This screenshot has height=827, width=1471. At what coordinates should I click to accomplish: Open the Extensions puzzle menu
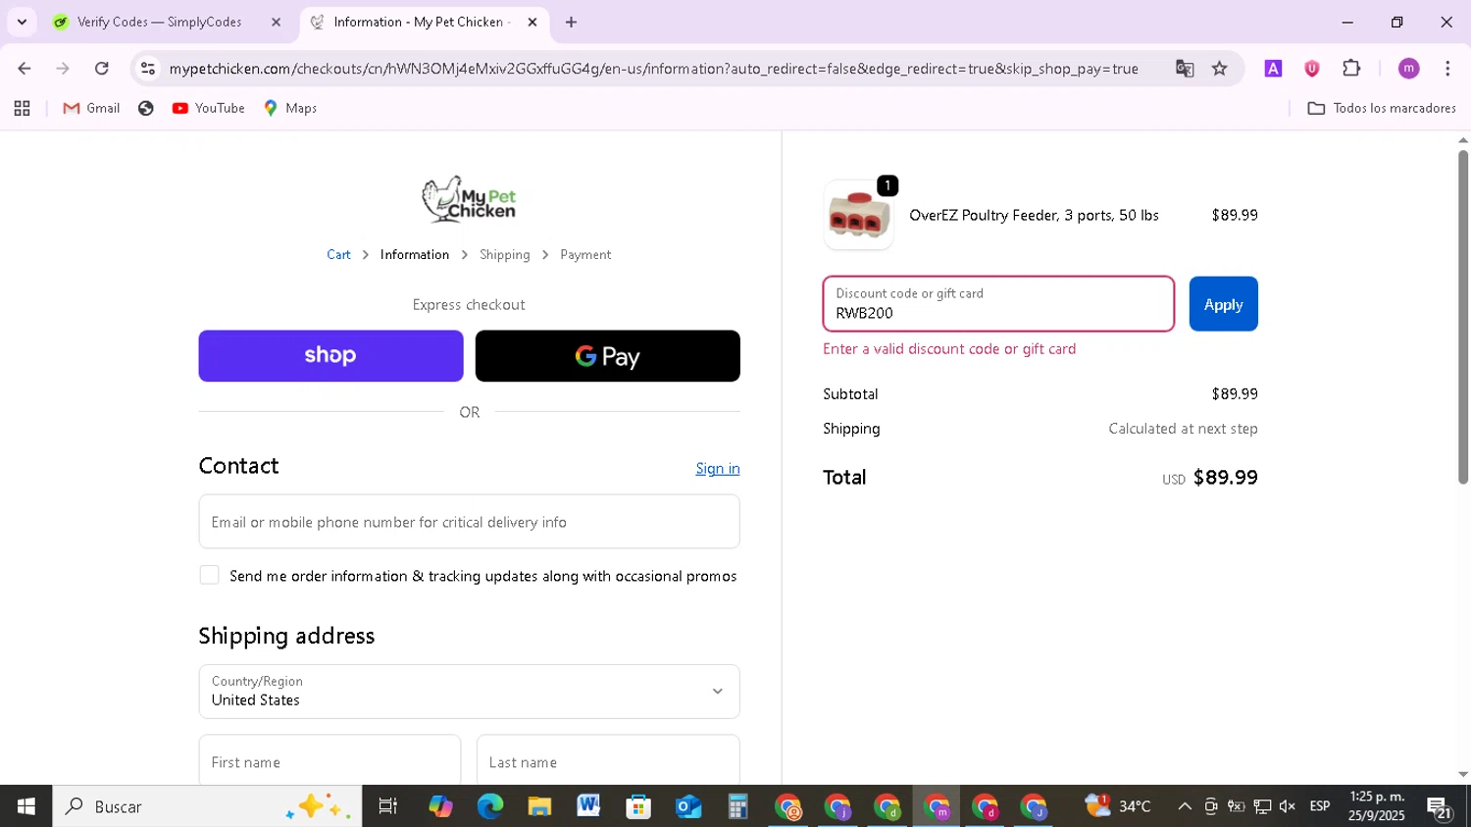coord(1351,69)
